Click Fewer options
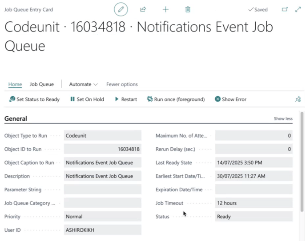The width and height of the screenshot is (306, 241). pos(122,84)
